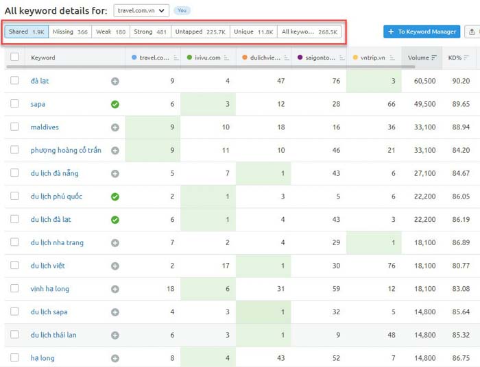This screenshot has height=367, width=480.
Task: Open the đà lạt keyword link
Action: (x=40, y=81)
